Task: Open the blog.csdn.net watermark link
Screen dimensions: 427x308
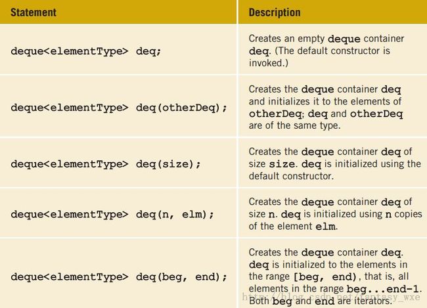Action: pyautogui.click(x=331, y=297)
